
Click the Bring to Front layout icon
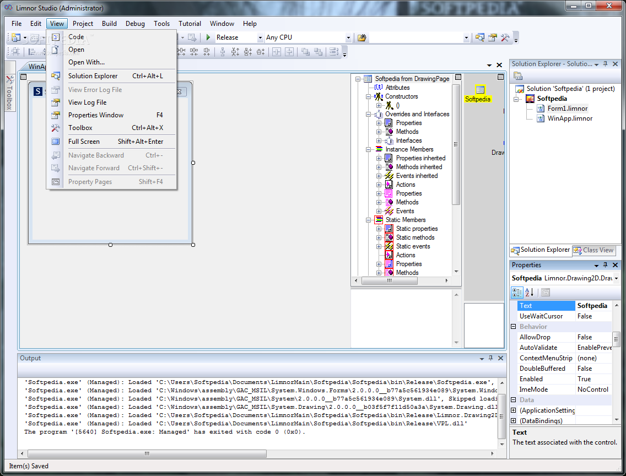click(x=305, y=51)
